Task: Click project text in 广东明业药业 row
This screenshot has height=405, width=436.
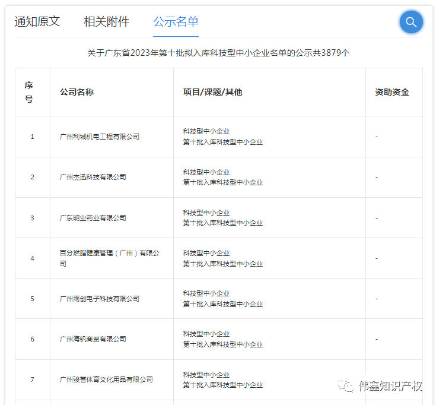Action: coord(222,218)
